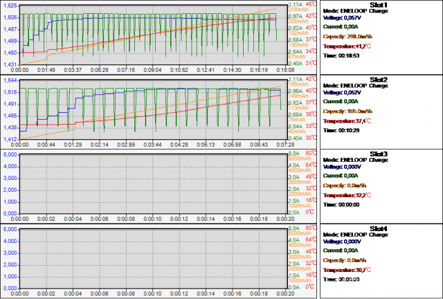The width and height of the screenshot is (443, 299).
Task: Click the 1,469 voltage axis label
Action: pyautogui.click(x=10, y=42)
